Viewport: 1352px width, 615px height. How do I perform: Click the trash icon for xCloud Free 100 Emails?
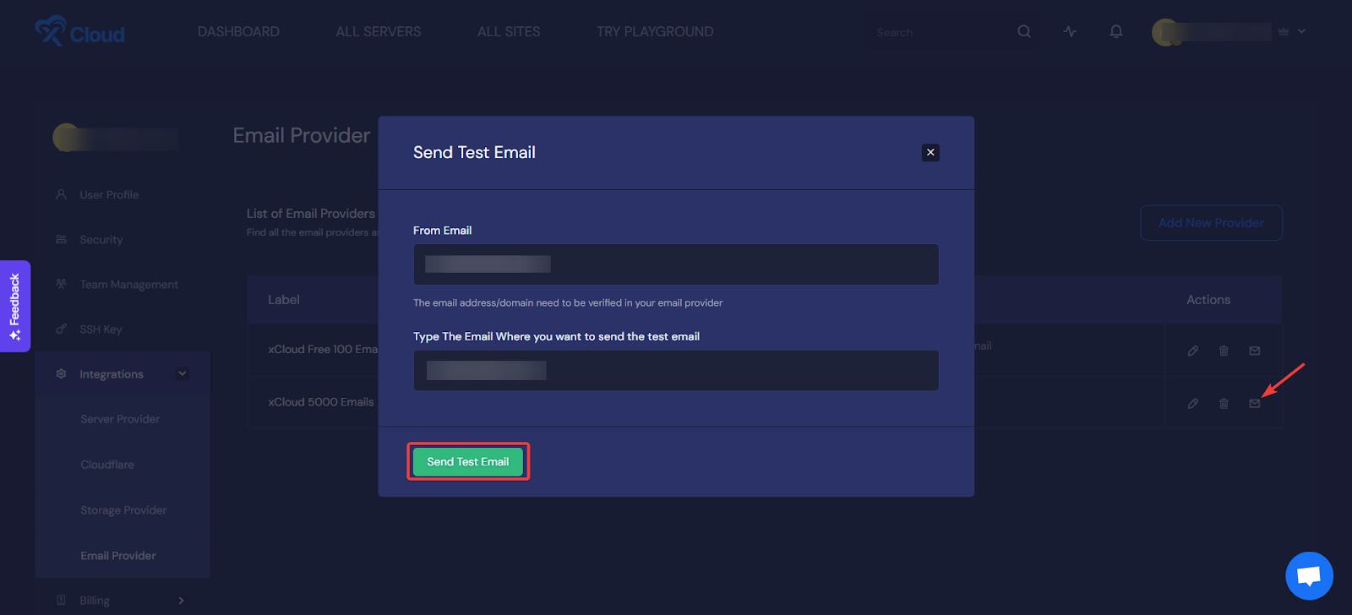click(x=1224, y=350)
